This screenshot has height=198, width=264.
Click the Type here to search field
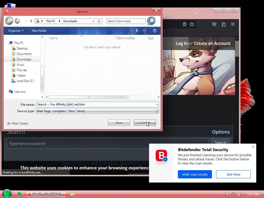(108, 143)
